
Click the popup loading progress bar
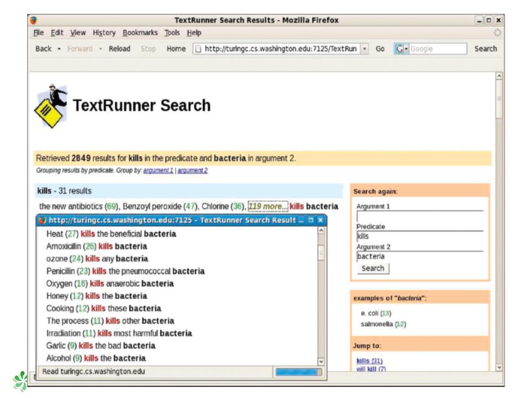coord(298,372)
